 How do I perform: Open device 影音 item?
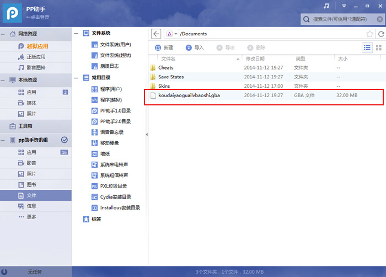pos(36,163)
